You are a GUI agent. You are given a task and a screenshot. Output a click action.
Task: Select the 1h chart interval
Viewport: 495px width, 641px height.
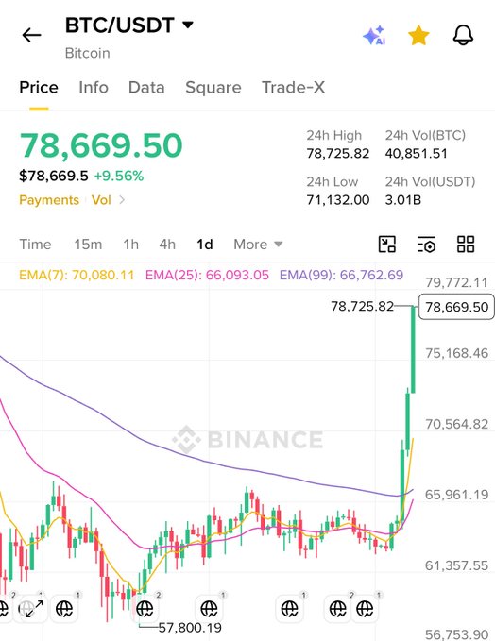[x=131, y=245]
